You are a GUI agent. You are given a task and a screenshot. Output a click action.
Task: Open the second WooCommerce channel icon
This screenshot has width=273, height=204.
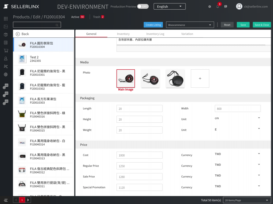click(x=6, y=94)
